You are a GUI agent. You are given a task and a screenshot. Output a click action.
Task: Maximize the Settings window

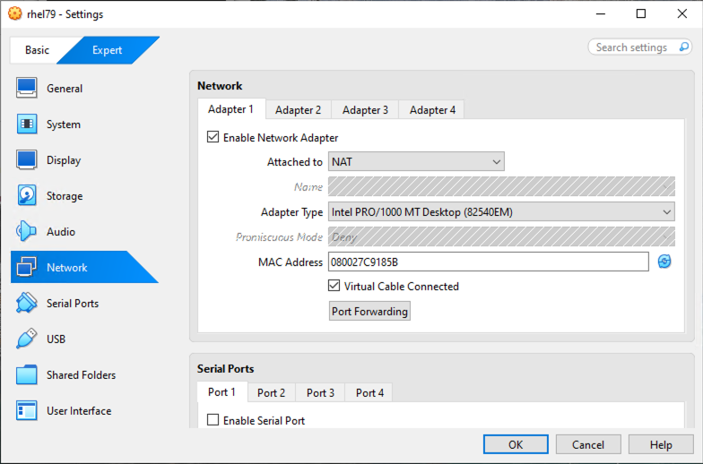pos(641,14)
